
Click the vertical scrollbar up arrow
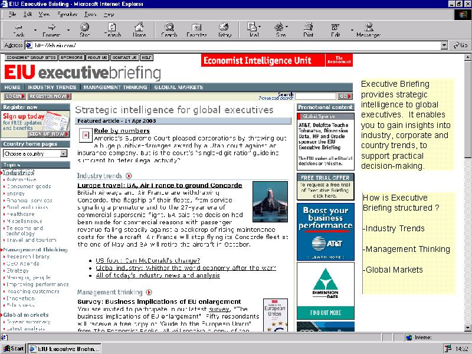click(467, 57)
